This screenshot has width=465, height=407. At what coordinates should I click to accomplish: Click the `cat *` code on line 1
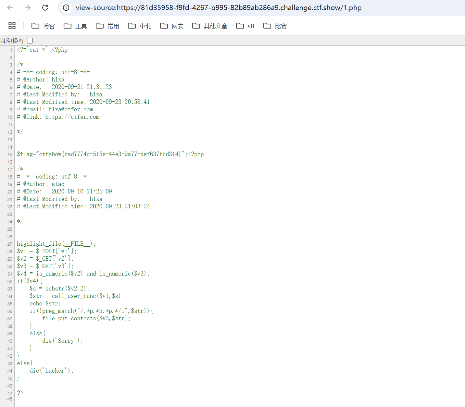[x=38, y=50]
